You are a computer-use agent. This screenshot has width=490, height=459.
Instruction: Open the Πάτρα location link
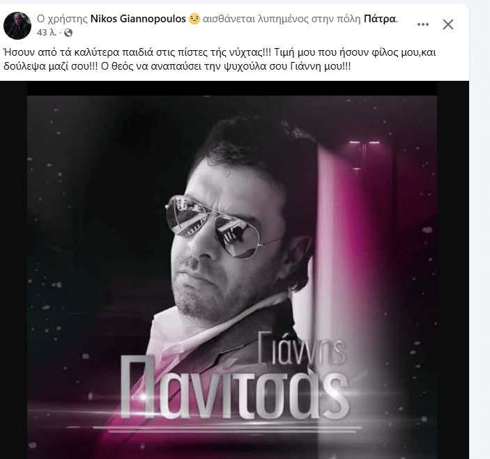click(380, 20)
